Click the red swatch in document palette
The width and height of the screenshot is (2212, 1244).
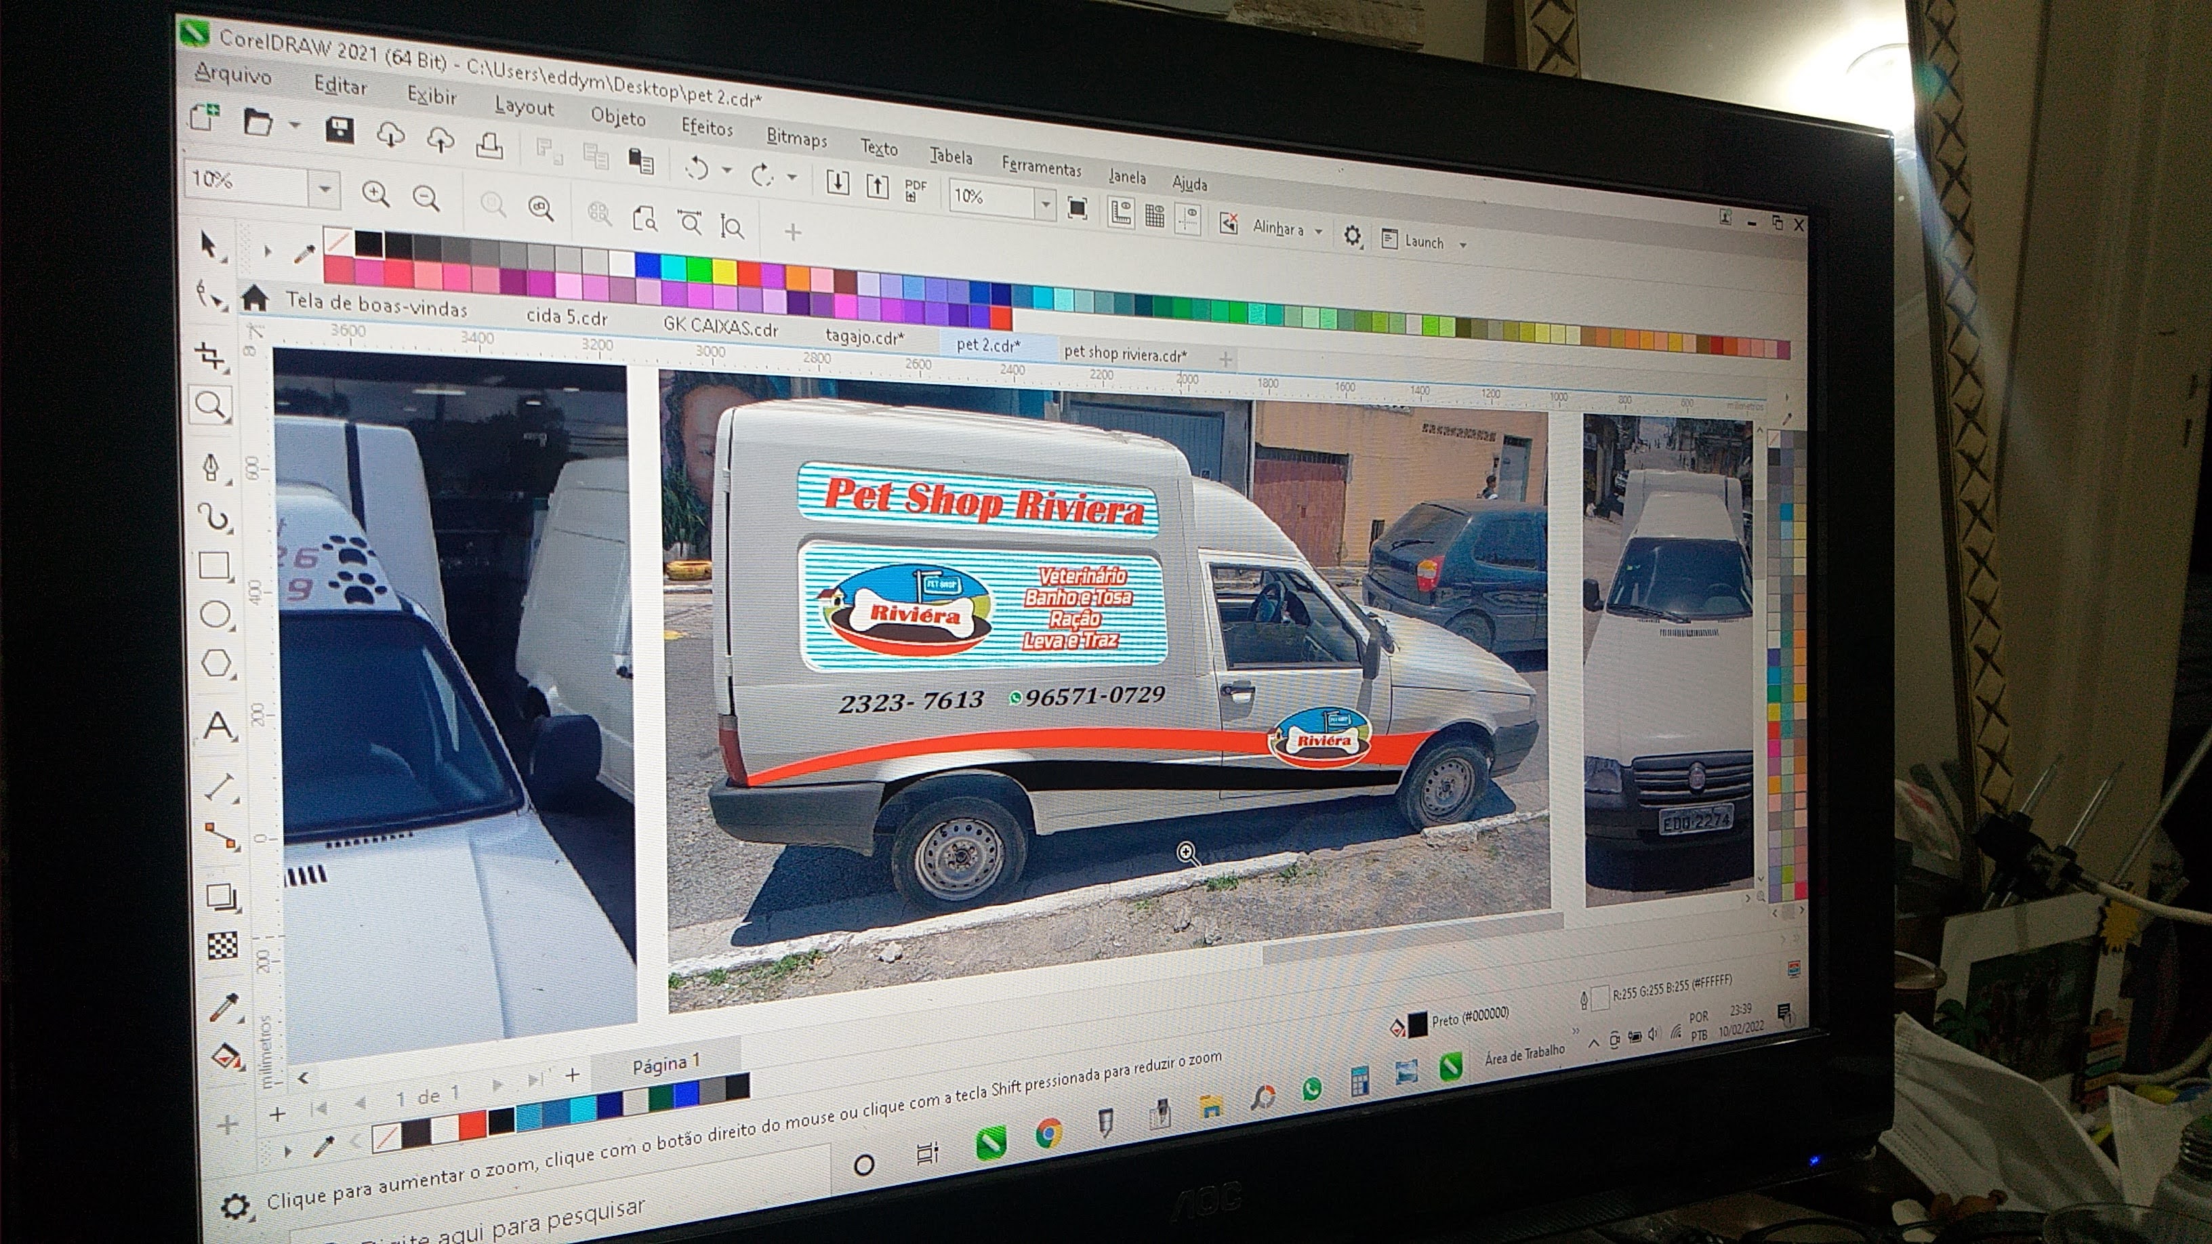[472, 1125]
